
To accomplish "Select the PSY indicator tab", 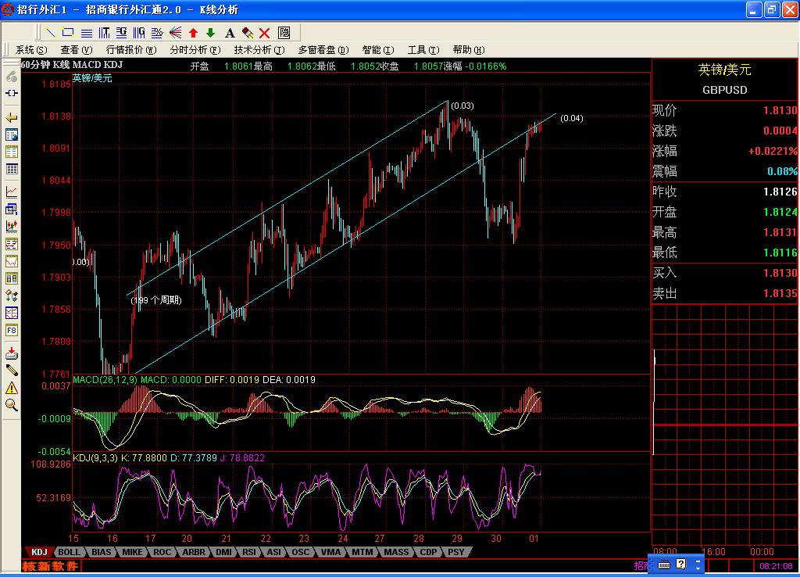I will (x=456, y=552).
